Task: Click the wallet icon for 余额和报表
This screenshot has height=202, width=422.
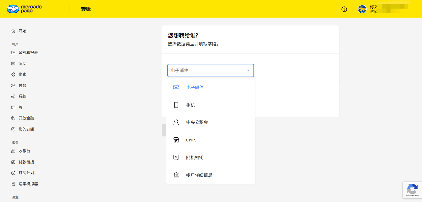Action: 13,53
